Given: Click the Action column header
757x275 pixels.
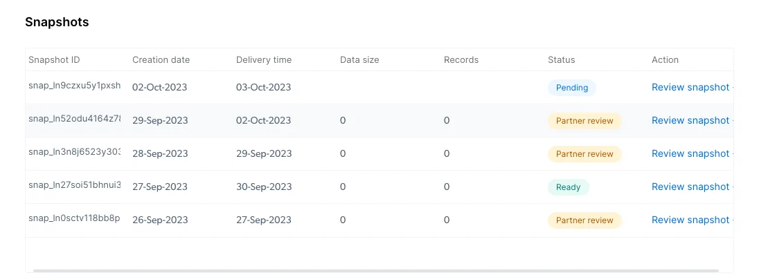Looking at the screenshot, I should tap(666, 59).
